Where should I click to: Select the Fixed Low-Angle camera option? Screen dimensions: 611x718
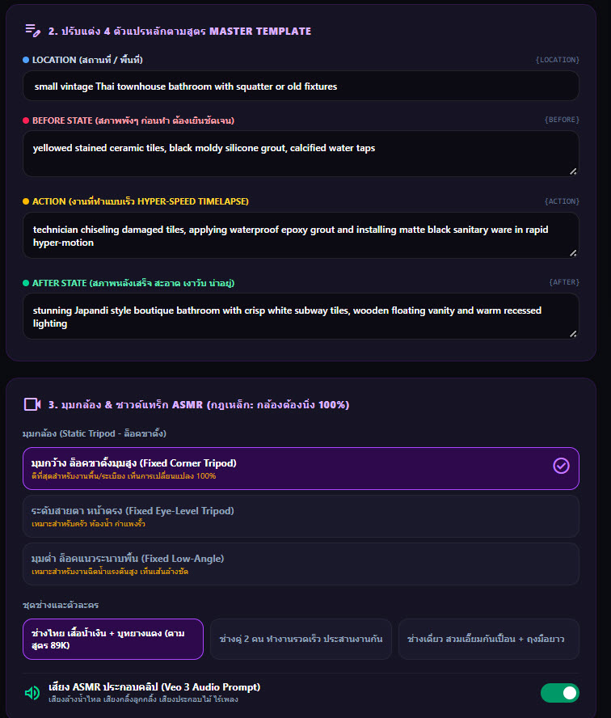click(x=301, y=564)
